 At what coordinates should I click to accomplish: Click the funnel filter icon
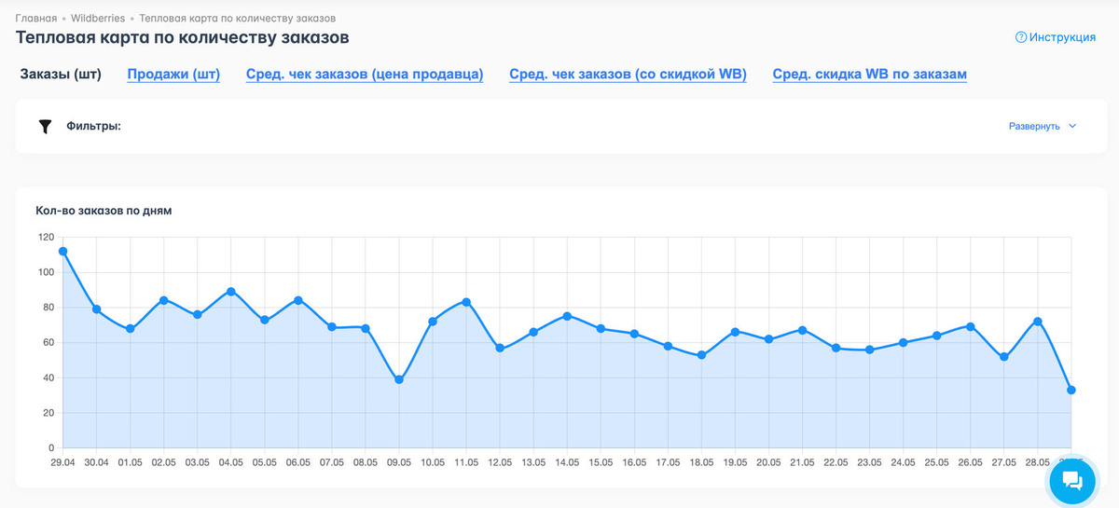click(x=45, y=127)
